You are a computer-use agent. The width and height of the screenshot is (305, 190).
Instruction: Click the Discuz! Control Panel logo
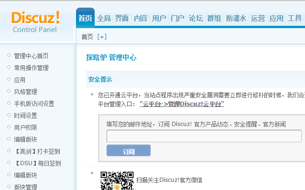[35, 22]
